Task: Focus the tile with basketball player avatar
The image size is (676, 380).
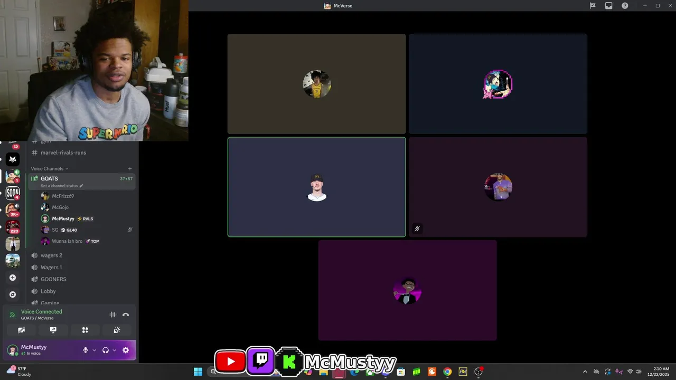Action: (x=317, y=84)
